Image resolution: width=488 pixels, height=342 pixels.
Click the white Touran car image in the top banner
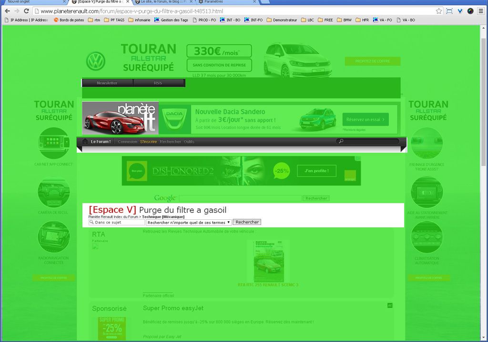[x=298, y=60]
